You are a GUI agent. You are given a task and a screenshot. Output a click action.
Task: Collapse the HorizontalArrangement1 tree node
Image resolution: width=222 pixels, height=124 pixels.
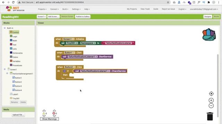click(7, 73)
